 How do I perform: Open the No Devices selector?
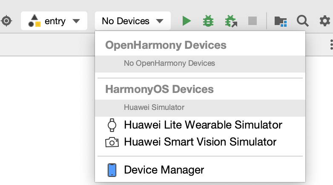(x=133, y=21)
